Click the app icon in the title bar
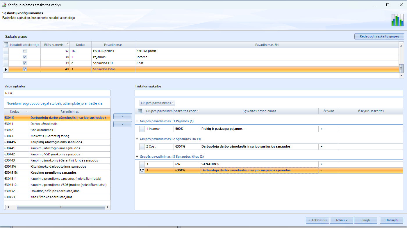 4,5
